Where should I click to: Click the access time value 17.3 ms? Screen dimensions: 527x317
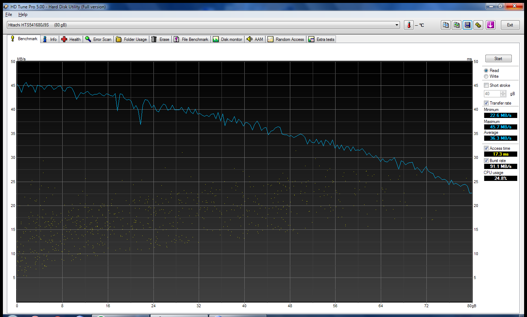pyautogui.click(x=501, y=154)
